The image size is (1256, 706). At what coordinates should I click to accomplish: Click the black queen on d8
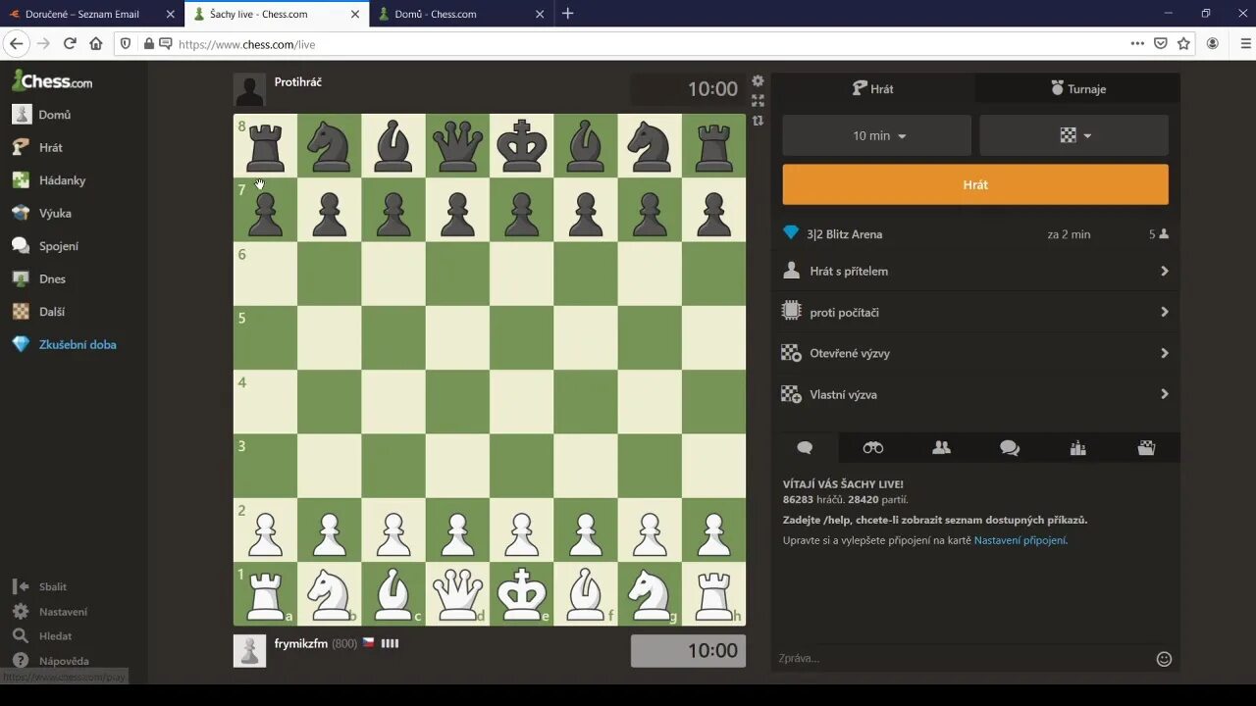point(457,146)
